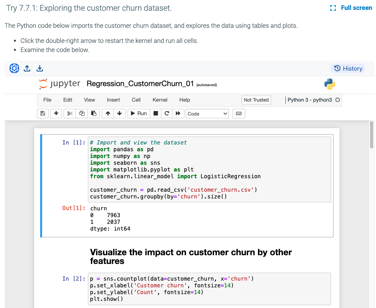Open the Edit menu
Image resolution: width=376 pixels, height=308 pixels.
point(68,100)
